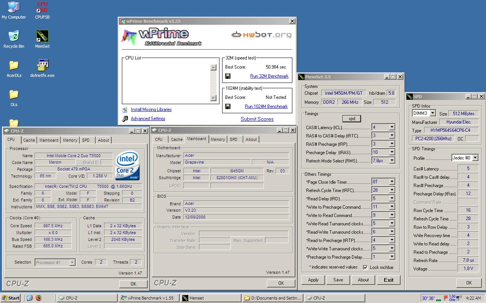The image size is (486, 303).
Task: Switch to Memset taskbar button
Action: tap(211, 298)
